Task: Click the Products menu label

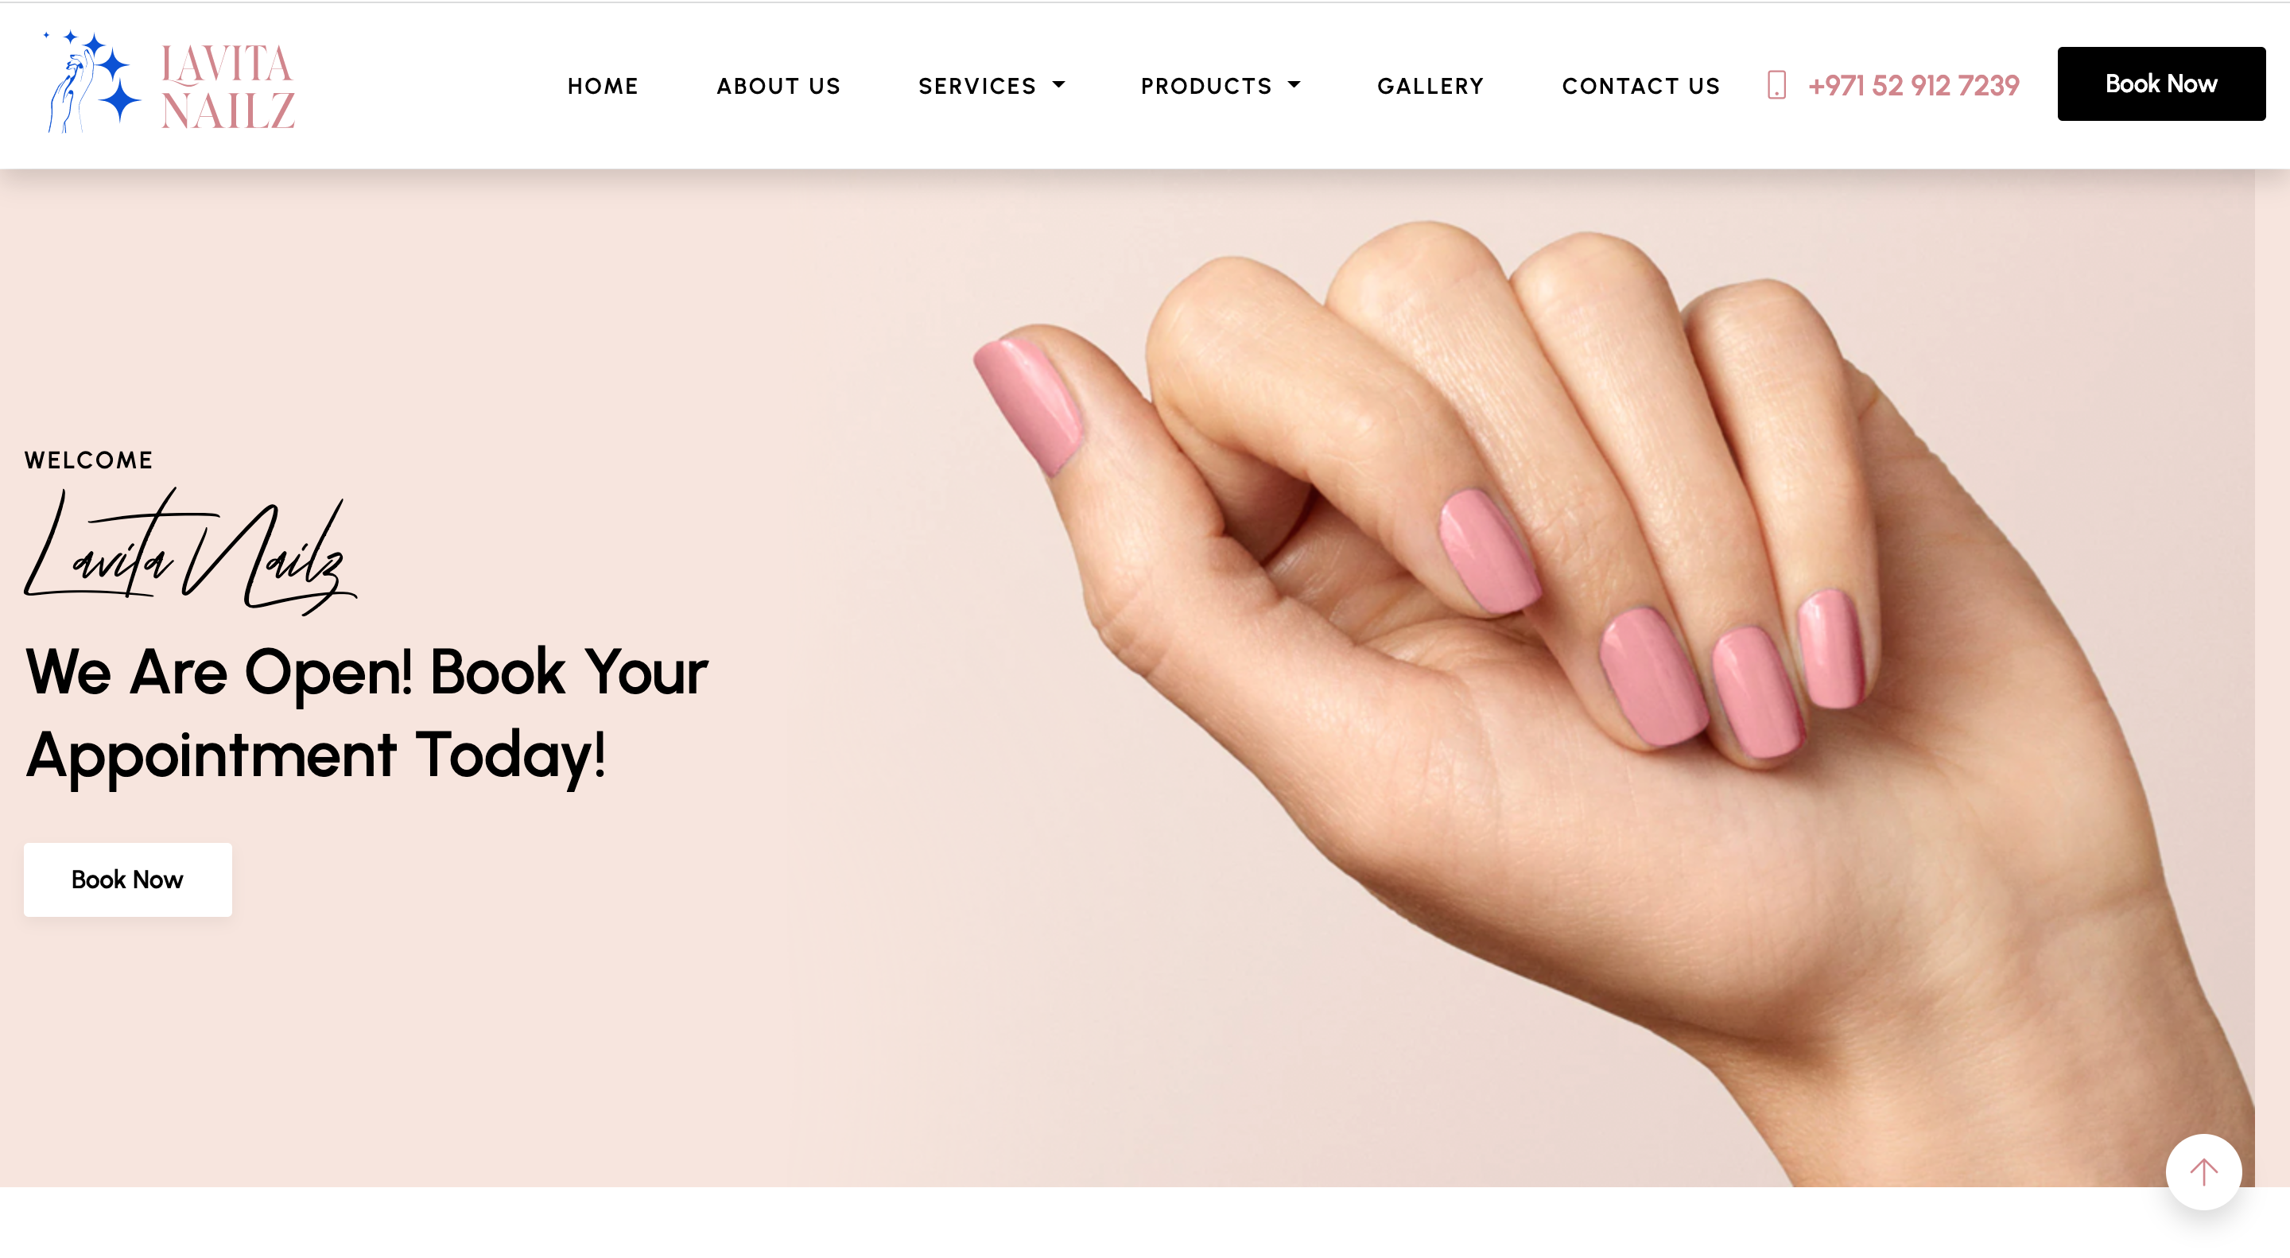Action: tap(1206, 86)
